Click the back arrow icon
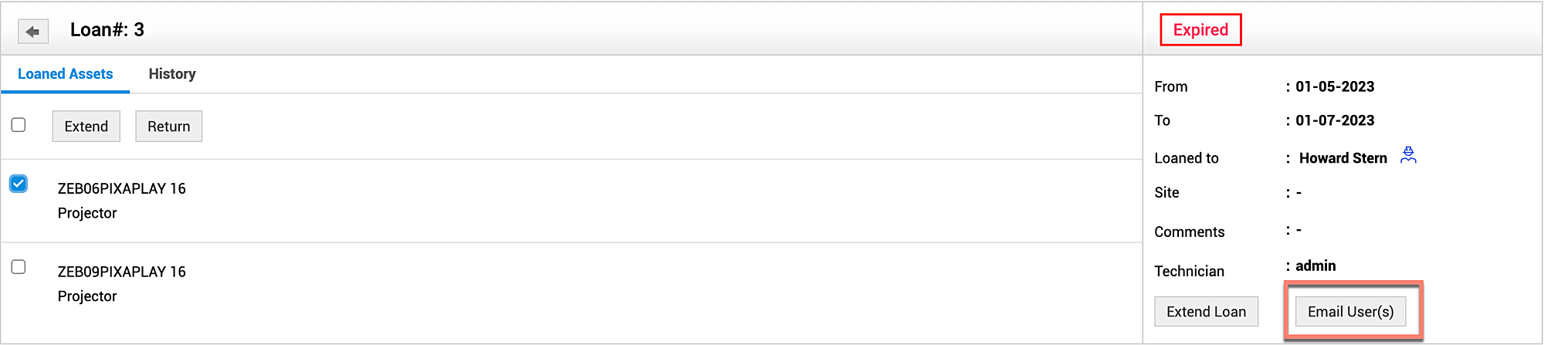Image resolution: width=1544 pixels, height=345 pixels. click(x=33, y=32)
